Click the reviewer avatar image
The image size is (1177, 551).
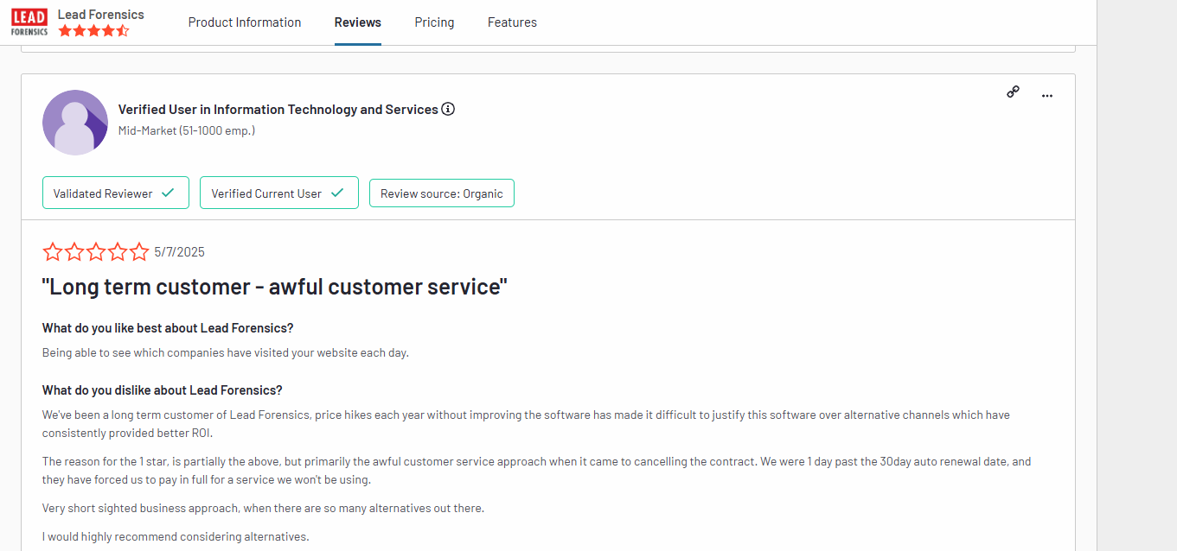tap(75, 123)
